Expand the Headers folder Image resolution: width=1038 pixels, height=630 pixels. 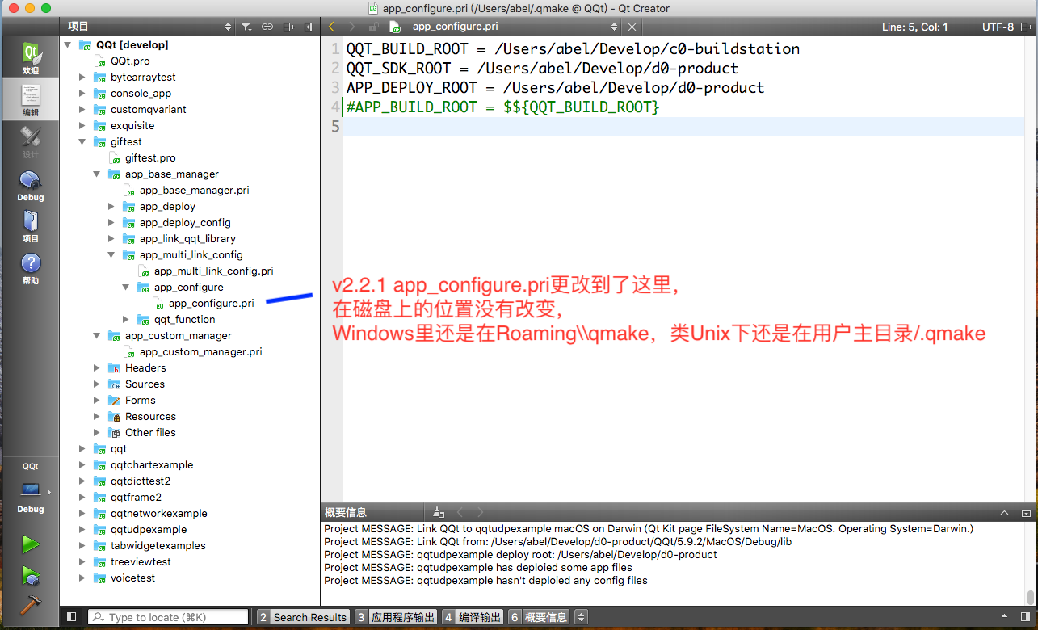[x=97, y=368]
